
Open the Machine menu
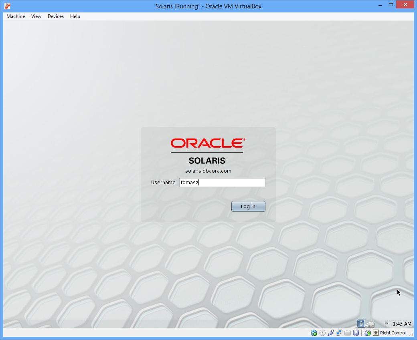coord(16,16)
